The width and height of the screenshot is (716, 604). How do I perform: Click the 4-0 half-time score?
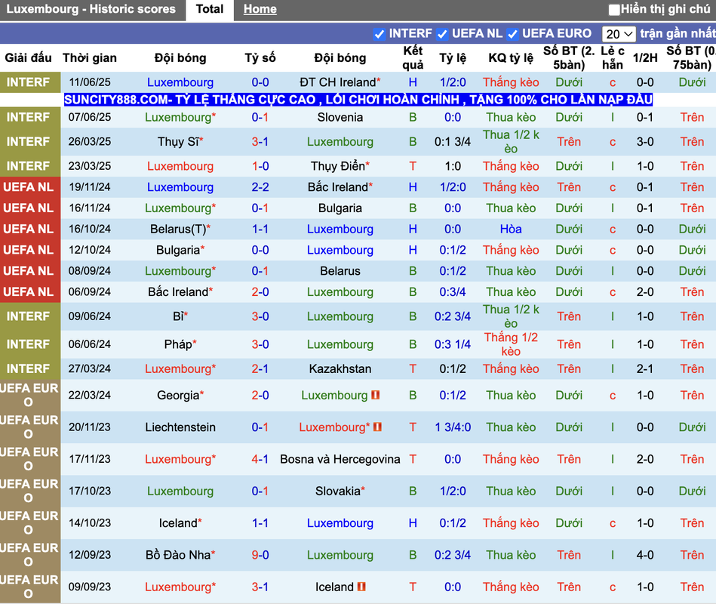(x=645, y=555)
